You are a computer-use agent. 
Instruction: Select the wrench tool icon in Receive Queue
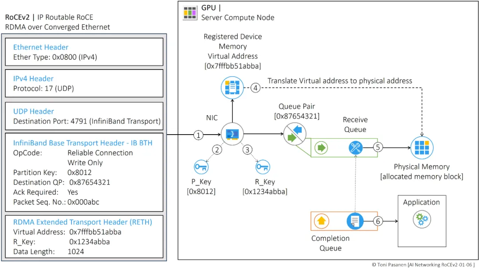pyautogui.click(x=354, y=148)
